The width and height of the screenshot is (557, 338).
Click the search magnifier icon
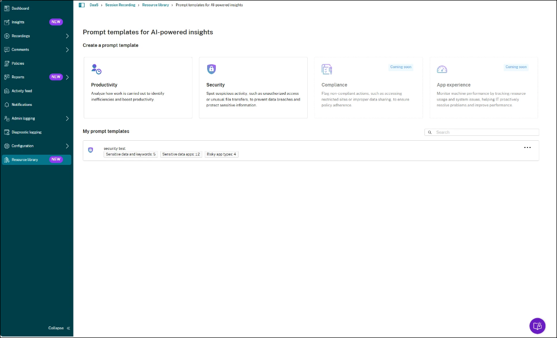point(429,132)
